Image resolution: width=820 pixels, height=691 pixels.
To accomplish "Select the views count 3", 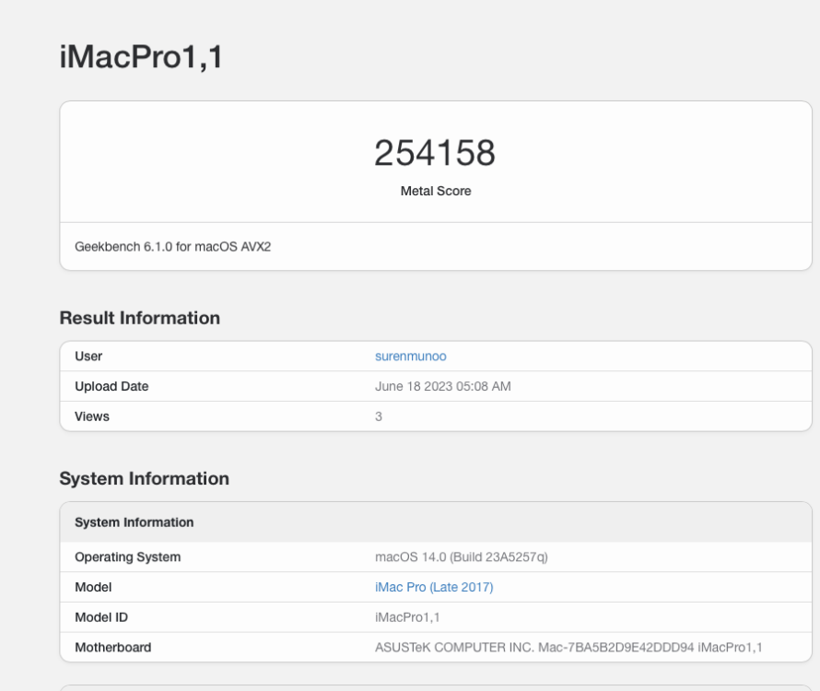I will [379, 416].
